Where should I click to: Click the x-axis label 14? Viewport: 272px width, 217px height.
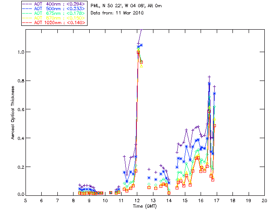(x=169, y=200)
